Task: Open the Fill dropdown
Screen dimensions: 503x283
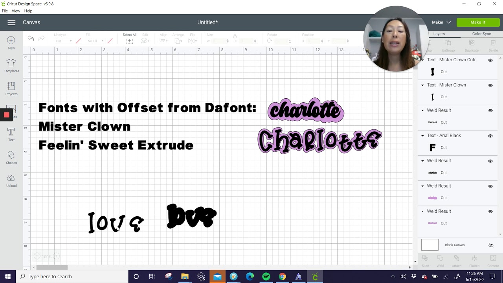Action: (x=95, y=41)
